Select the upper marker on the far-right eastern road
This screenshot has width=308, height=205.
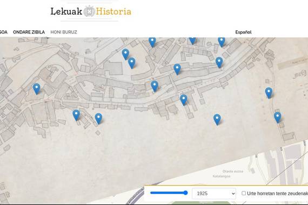point(269,93)
